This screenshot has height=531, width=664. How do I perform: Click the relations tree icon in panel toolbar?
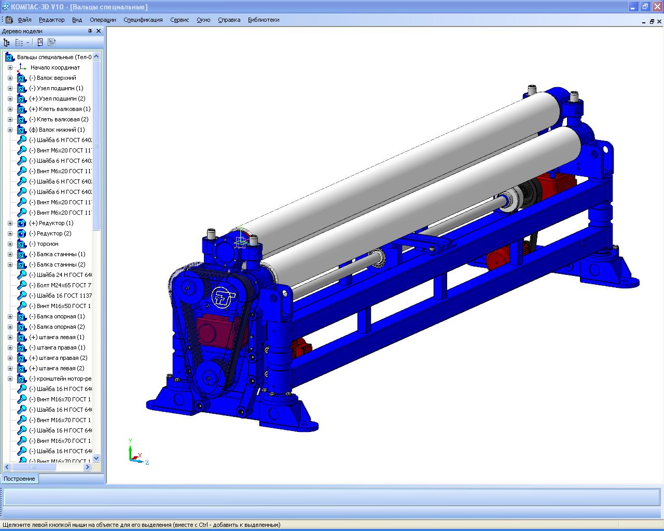(51, 43)
